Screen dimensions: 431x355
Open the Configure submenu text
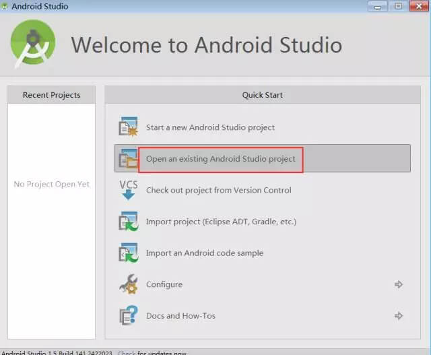click(164, 284)
